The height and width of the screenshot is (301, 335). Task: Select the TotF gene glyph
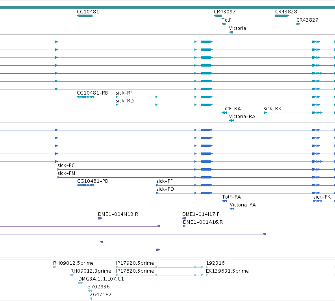[224, 24]
